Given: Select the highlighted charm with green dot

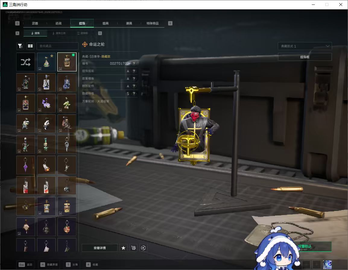Looking at the screenshot, I should point(67,62).
